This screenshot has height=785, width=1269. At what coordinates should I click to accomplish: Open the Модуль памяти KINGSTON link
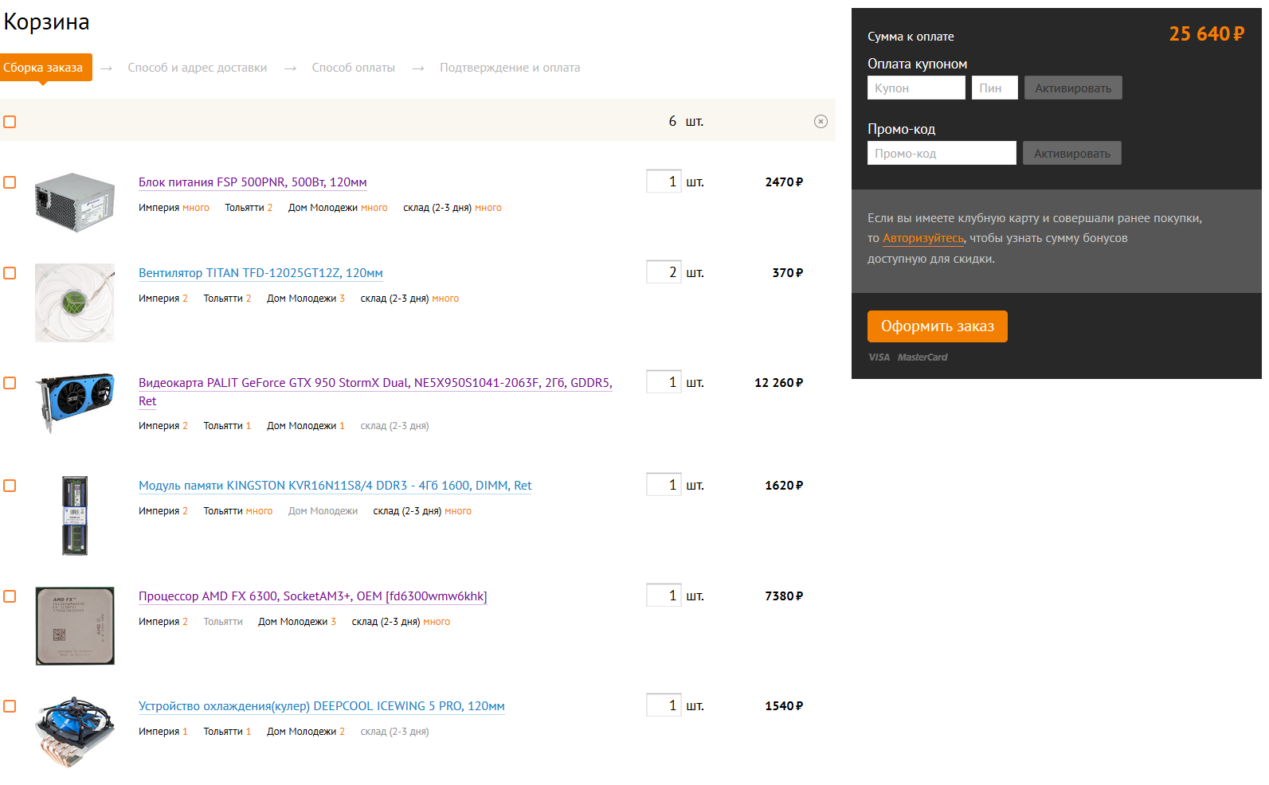tap(335, 486)
